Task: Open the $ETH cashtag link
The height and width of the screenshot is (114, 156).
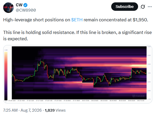Action: tap(77, 20)
